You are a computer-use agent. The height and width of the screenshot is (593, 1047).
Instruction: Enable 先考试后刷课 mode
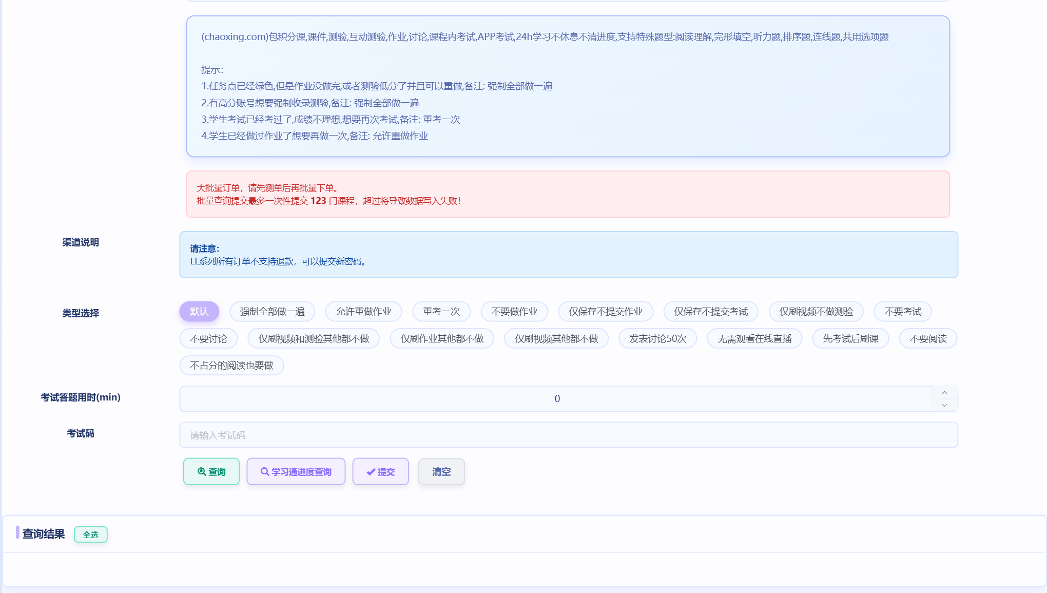coord(850,338)
